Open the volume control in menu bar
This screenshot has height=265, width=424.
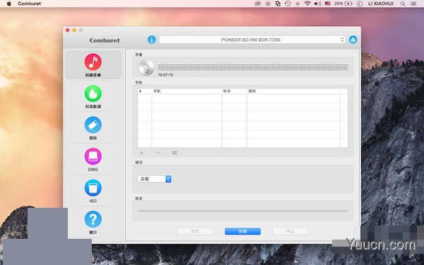317,4
